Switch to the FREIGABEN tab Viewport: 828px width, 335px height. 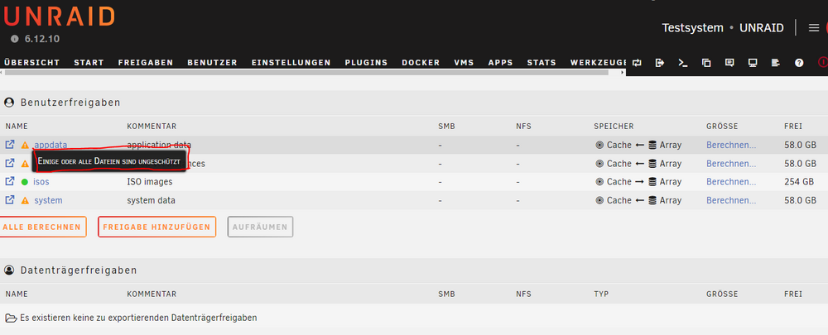coord(146,62)
